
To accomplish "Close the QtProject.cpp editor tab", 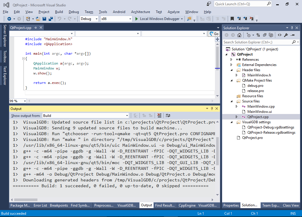I will (41, 28).
